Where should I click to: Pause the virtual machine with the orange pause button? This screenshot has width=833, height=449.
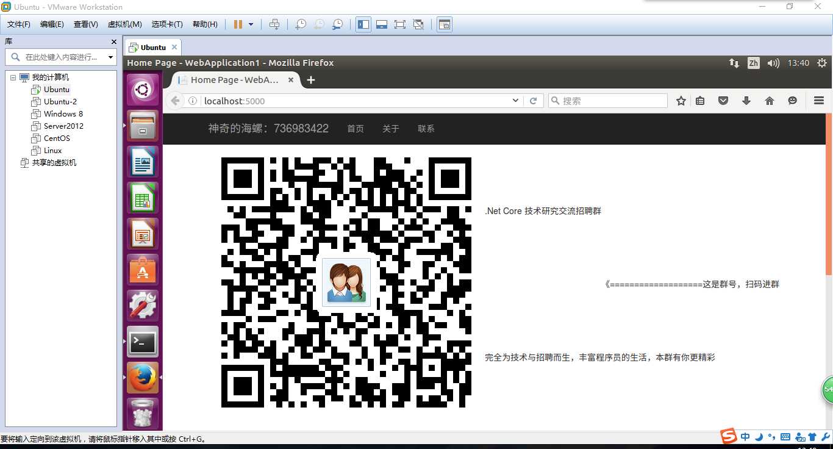point(238,24)
